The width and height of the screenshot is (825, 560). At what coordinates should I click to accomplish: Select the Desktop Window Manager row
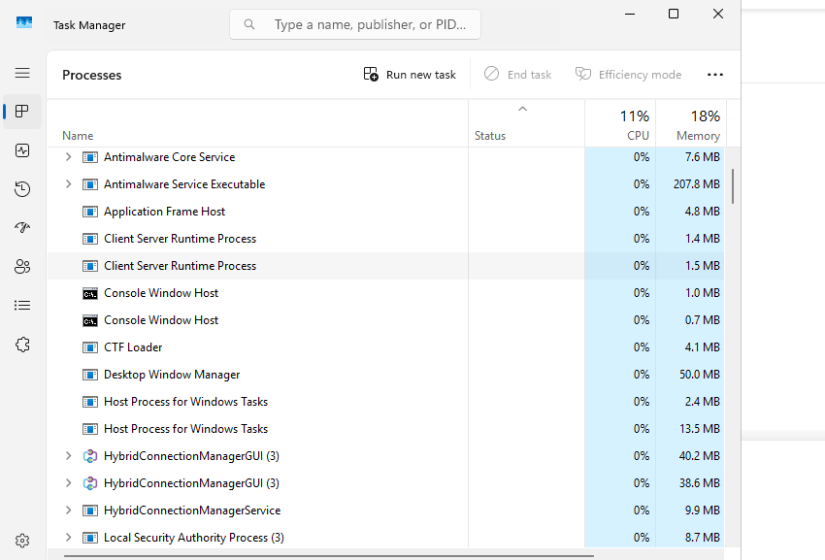(x=385, y=375)
